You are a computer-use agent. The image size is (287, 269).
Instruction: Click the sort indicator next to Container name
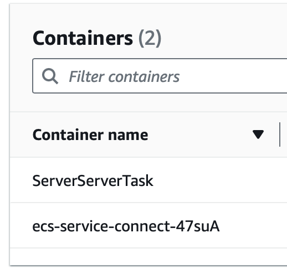(258, 134)
